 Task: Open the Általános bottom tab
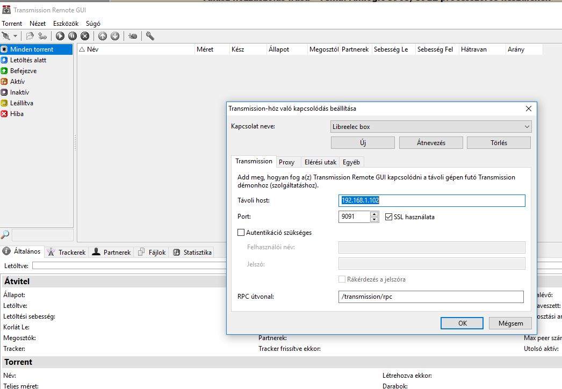[x=22, y=251]
